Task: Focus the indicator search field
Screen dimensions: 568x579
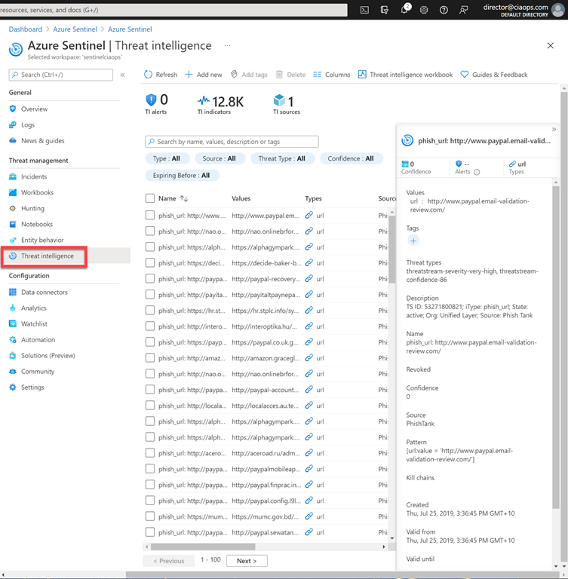Action: pos(232,142)
